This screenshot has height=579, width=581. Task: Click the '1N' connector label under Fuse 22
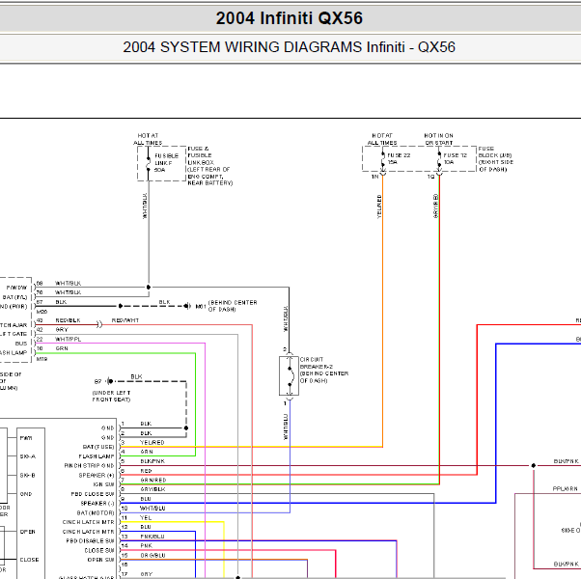[x=375, y=177]
